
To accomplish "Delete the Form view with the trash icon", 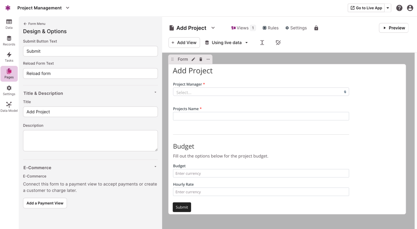I will coord(201,59).
